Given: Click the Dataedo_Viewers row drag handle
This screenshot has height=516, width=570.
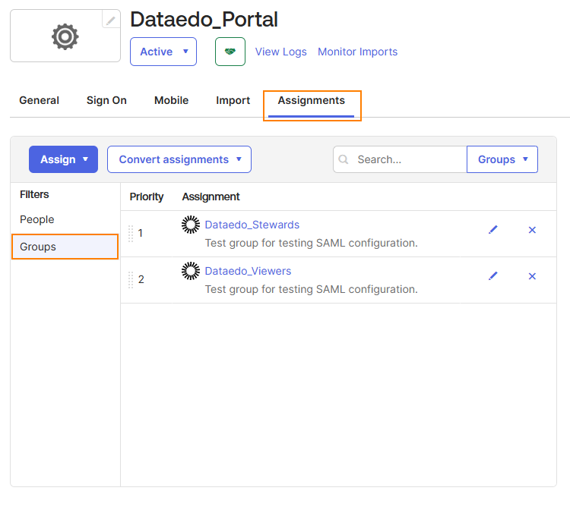Looking at the screenshot, I should 131,280.
